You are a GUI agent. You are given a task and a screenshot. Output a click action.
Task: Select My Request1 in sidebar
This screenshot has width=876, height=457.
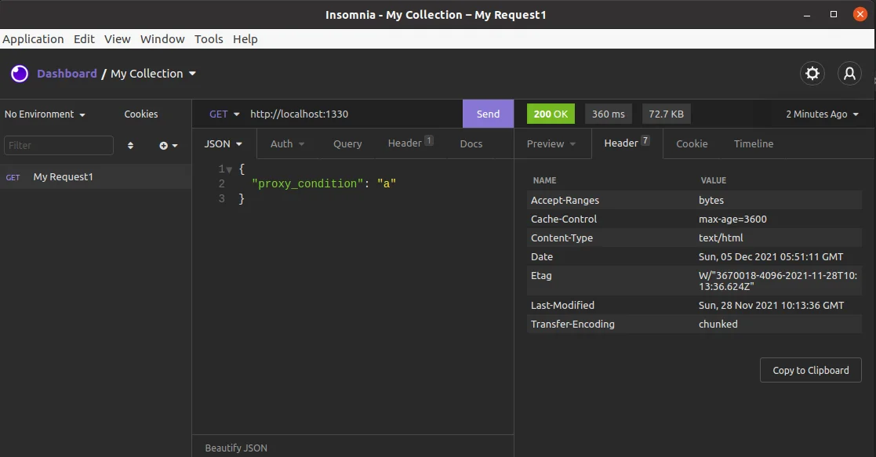pos(96,177)
